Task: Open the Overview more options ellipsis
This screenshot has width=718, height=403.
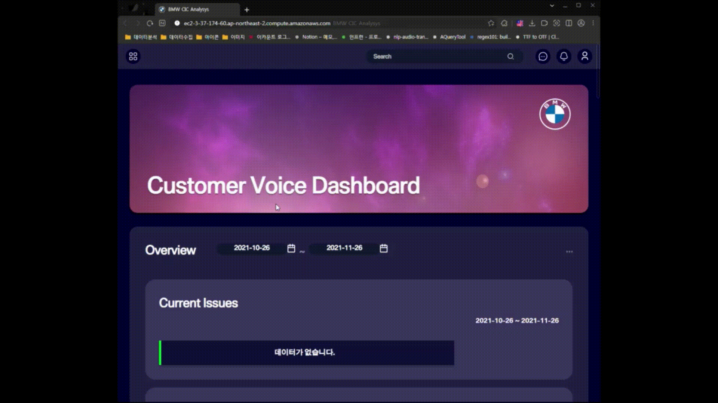Action: coord(569,252)
